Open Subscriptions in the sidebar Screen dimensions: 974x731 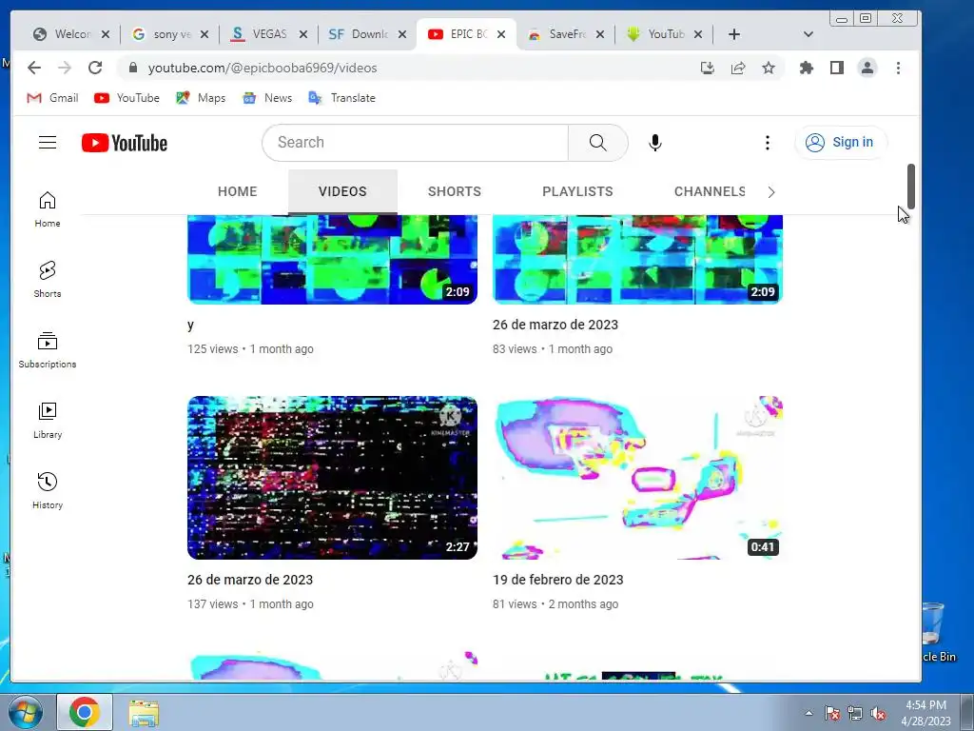[48, 350]
